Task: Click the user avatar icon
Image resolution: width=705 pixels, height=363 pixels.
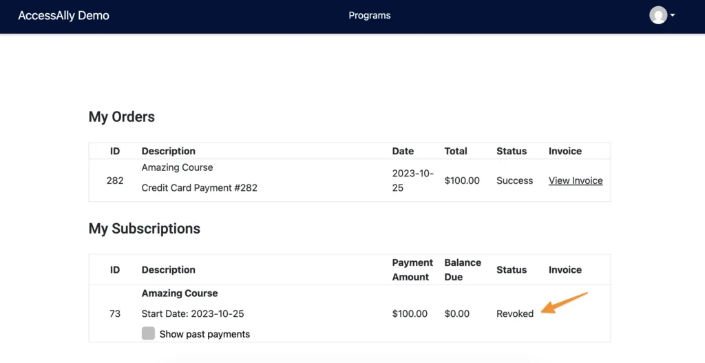Action: 658,15
